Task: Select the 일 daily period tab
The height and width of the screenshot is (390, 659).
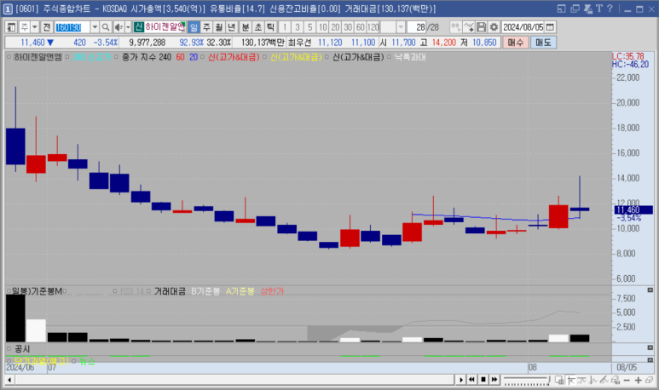Action: coord(194,27)
